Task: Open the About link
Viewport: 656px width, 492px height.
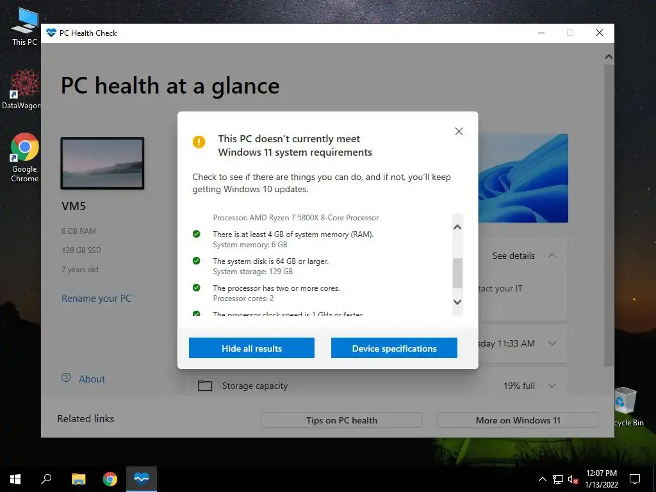Action: coord(92,379)
